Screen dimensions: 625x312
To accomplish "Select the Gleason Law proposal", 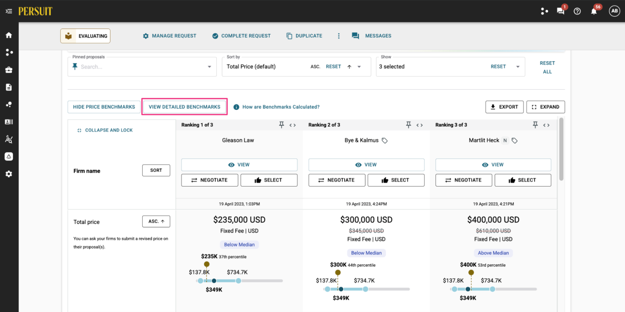I will pyautogui.click(x=269, y=180).
